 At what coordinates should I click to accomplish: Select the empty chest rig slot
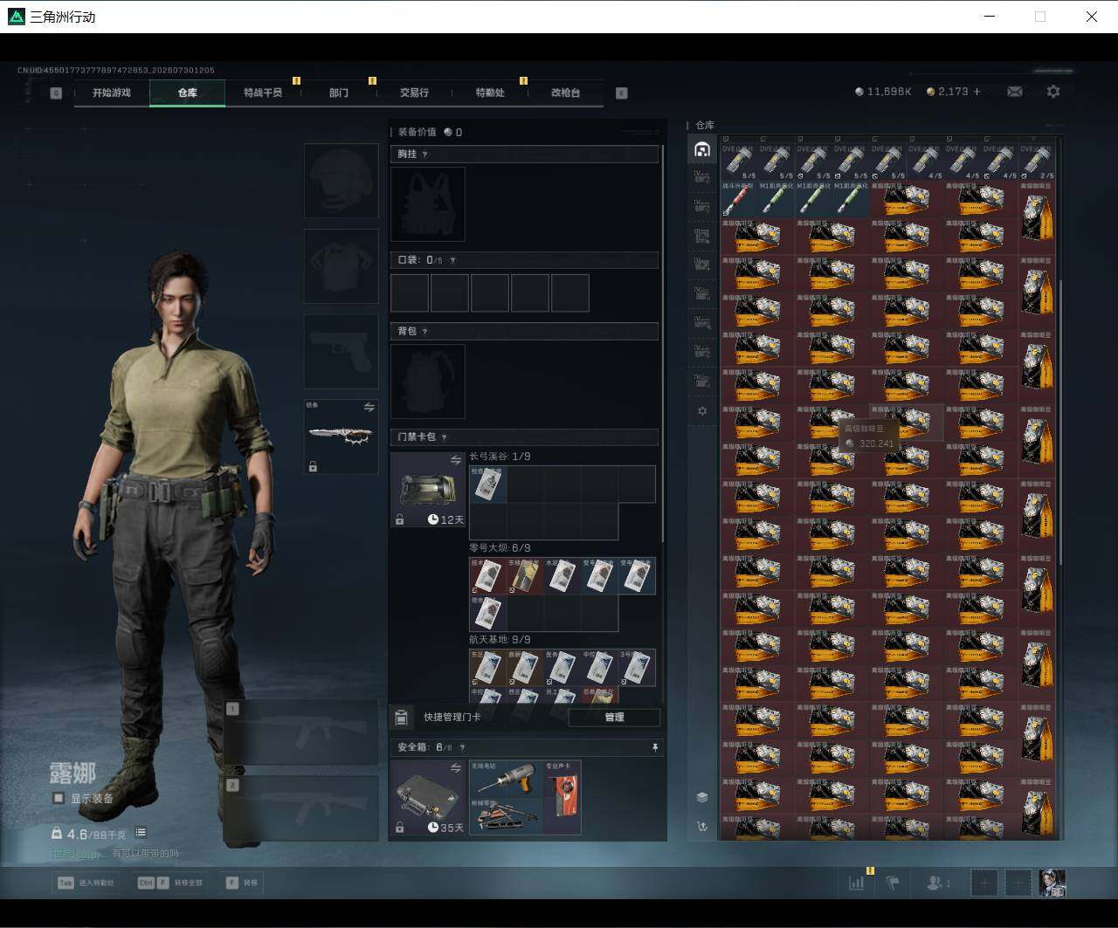pyautogui.click(x=428, y=204)
